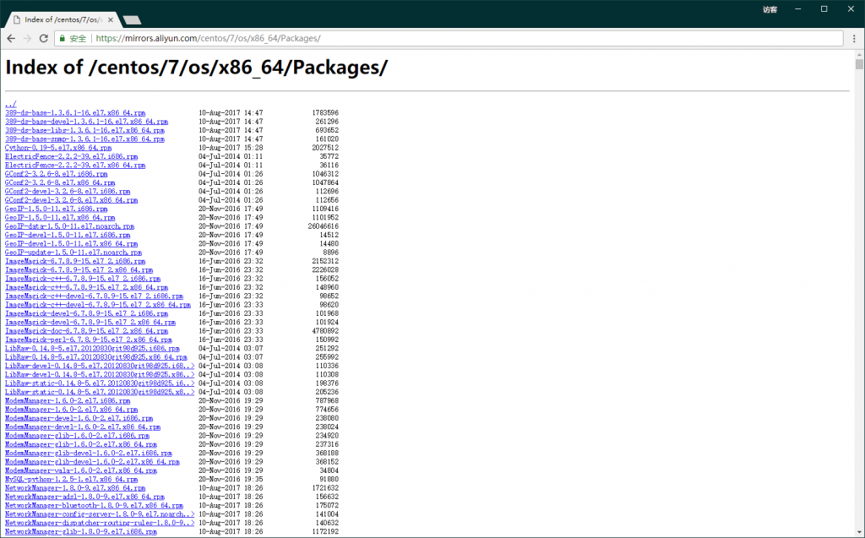Screen dimensions: 865x538
Task: Download NetworkManager-1.8.0-9.el7.x86_64.rpm
Action: (75, 488)
